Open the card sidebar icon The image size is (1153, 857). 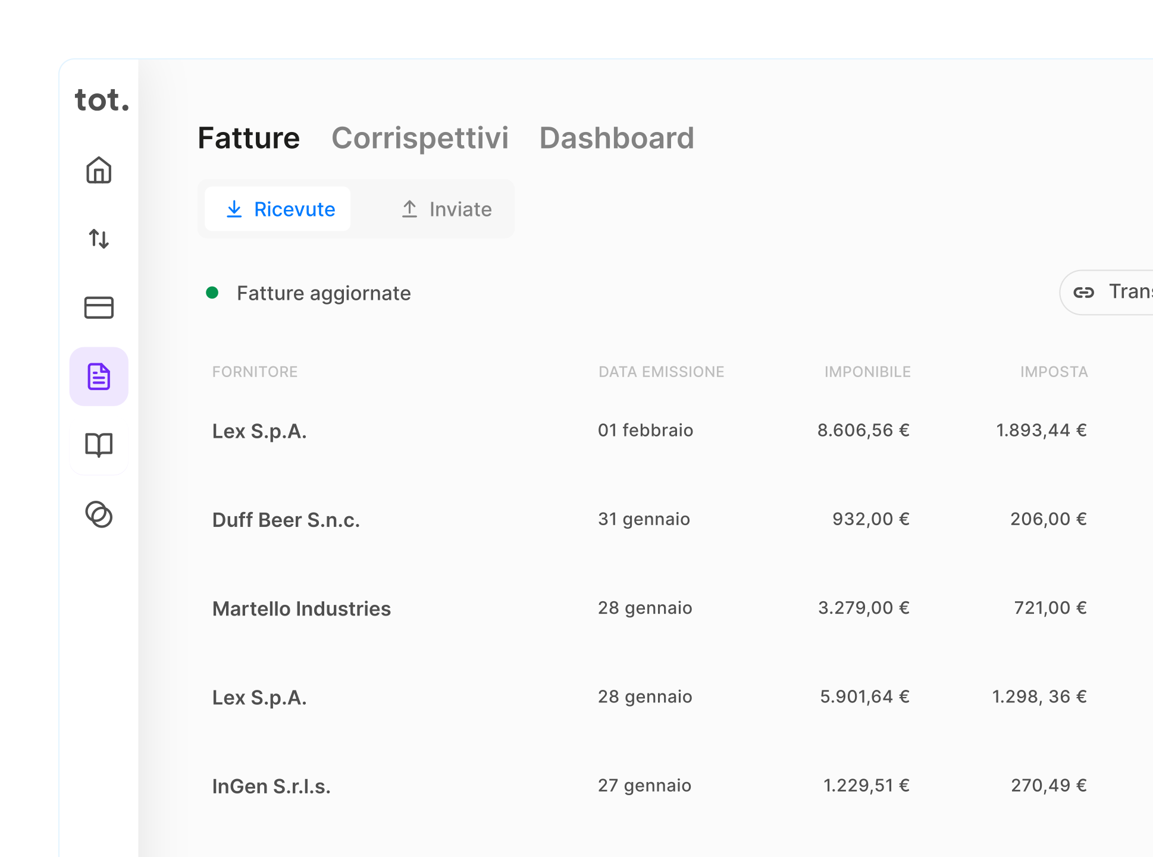(99, 307)
